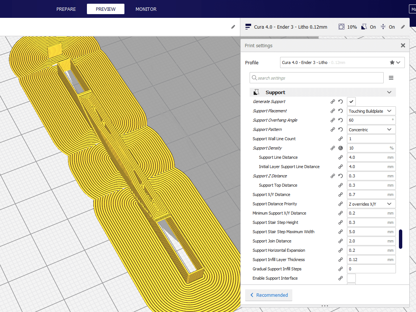The height and width of the screenshot is (312, 416).
Task: Edit the Support Density percentage field
Action: click(371, 148)
